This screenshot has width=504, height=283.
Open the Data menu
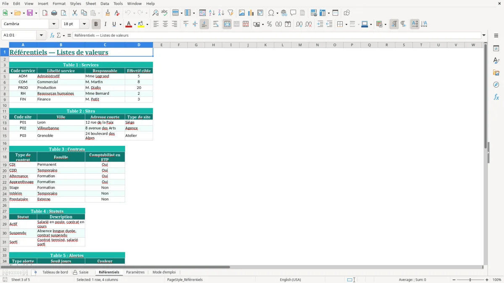point(105,3)
